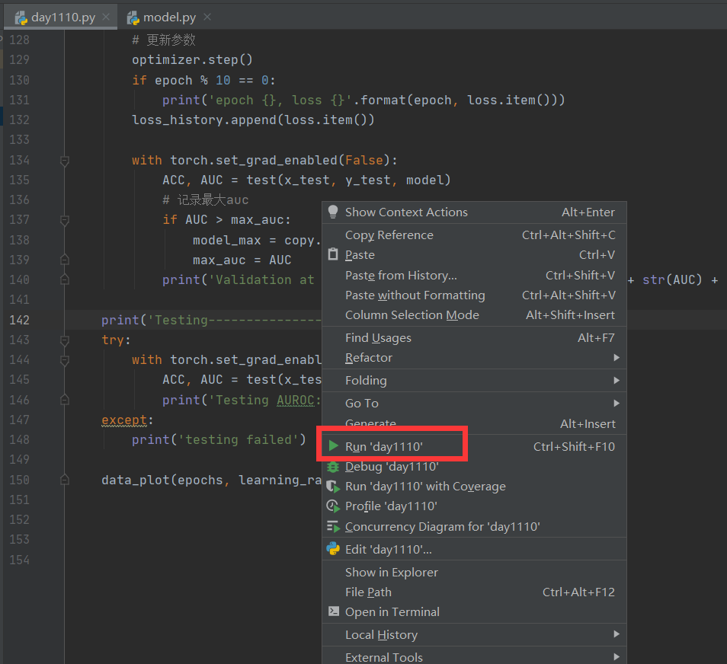Click line number 142 in the gutter
The height and width of the screenshot is (664, 727).
coord(20,320)
